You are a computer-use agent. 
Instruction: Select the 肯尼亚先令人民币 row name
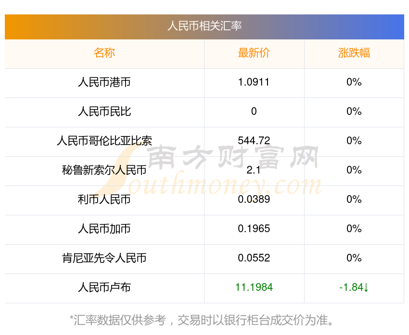point(104,258)
